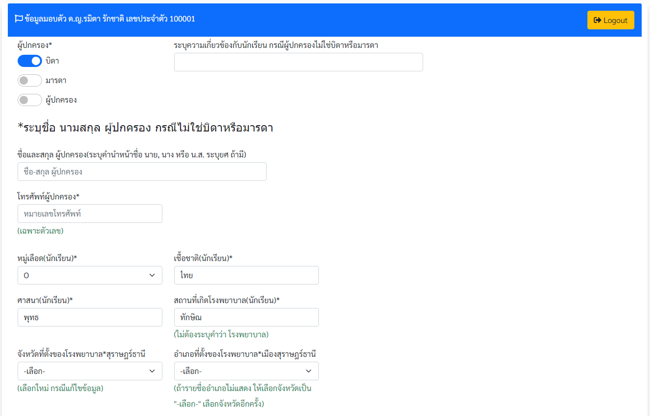Click the blood type dropdown chevron arrow
This screenshot has width=650, height=416.
[x=152, y=275]
